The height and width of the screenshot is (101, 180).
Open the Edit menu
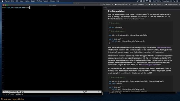tap(17, 1)
